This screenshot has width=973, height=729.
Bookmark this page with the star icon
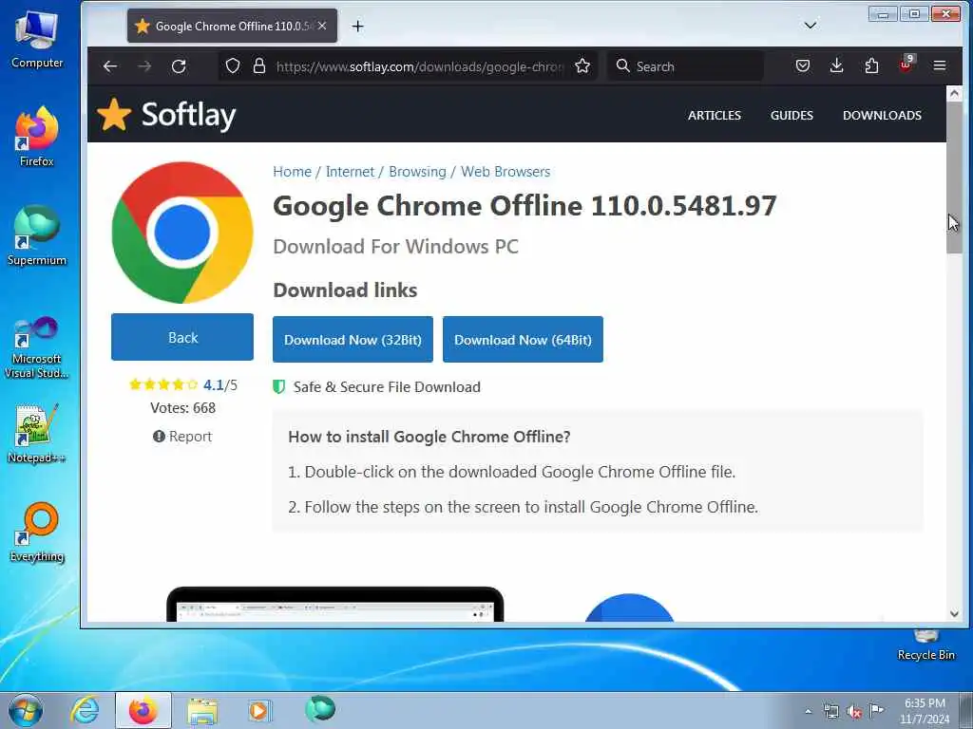(x=582, y=66)
